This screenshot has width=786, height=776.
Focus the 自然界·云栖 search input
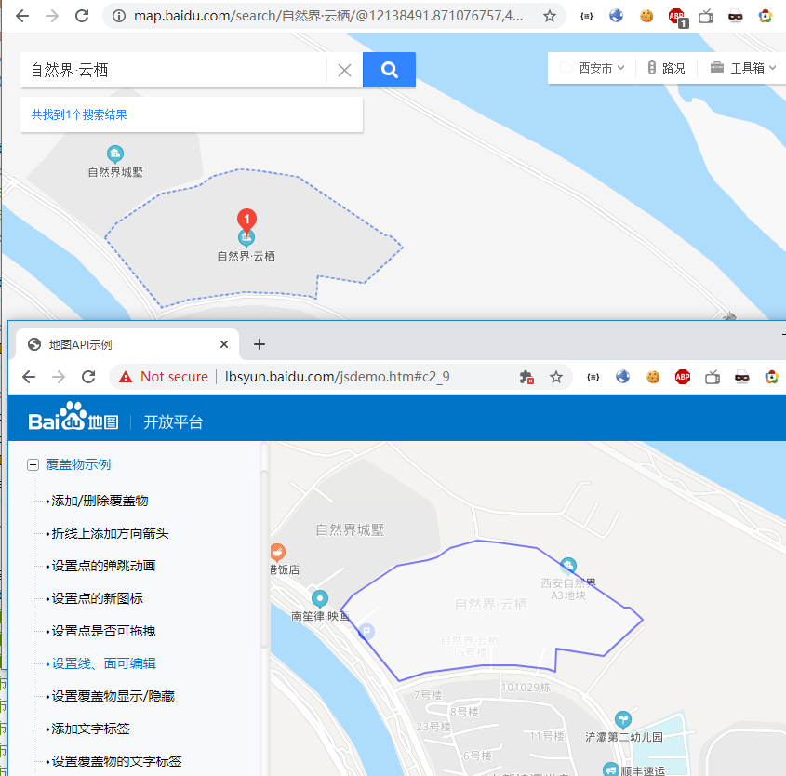(173, 70)
